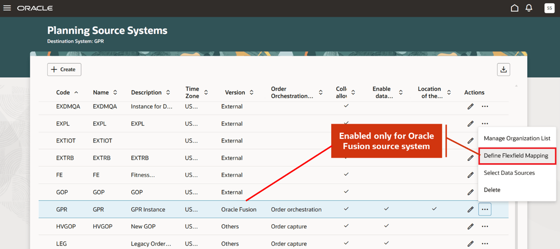Edit the EXDMQA row with pencil icon
560x249 pixels.
tap(470, 106)
